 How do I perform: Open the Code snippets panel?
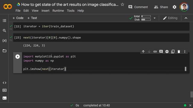point(5,83)
